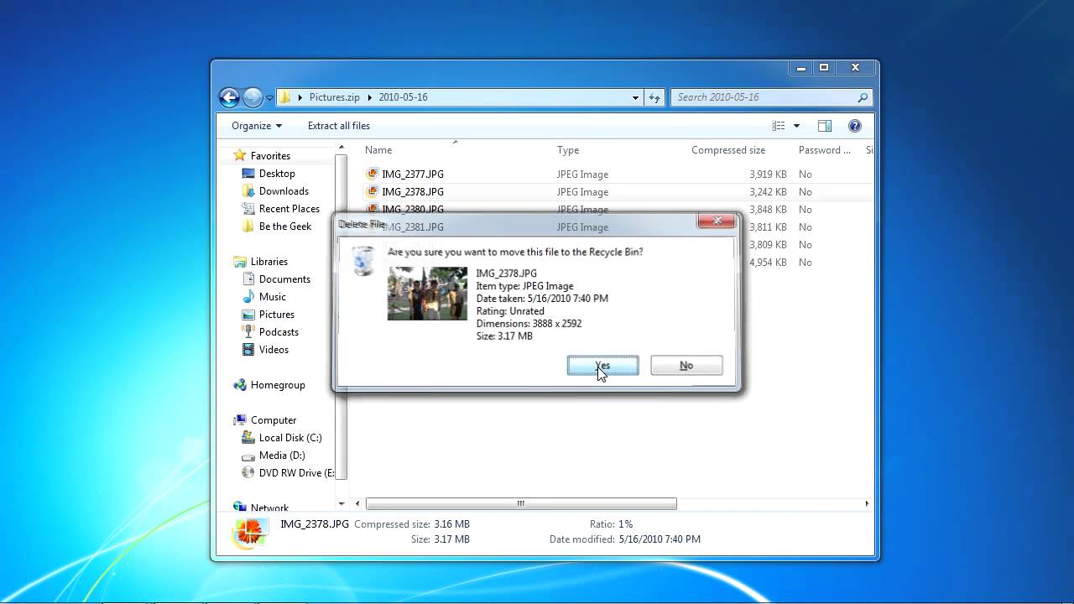Select the Computer icon in the sidebar
This screenshot has height=604, width=1074.
pos(240,420)
